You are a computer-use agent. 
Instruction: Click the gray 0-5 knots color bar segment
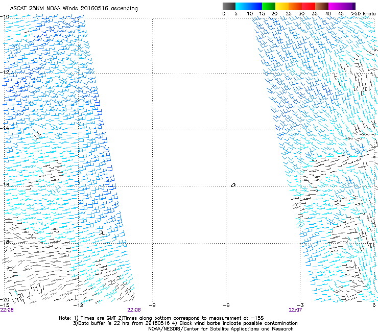pyautogui.click(x=229, y=6)
